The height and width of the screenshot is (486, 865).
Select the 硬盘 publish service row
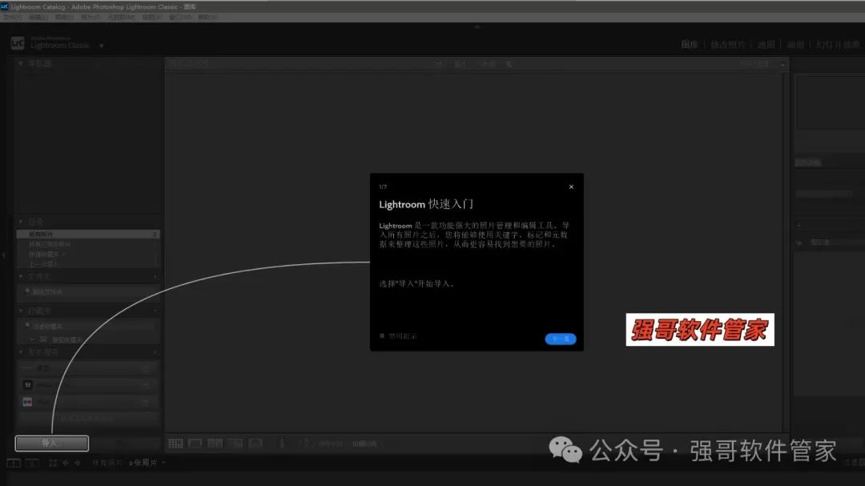[x=88, y=368]
